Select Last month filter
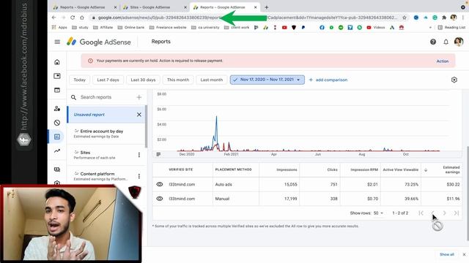Image resolution: width=469 pixels, height=263 pixels. (212, 80)
